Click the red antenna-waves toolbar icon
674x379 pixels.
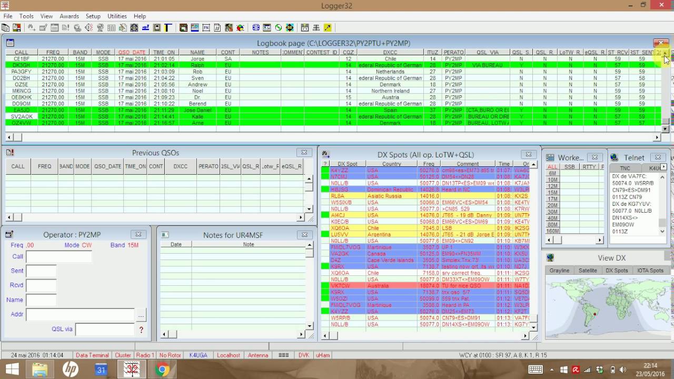(89, 27)
